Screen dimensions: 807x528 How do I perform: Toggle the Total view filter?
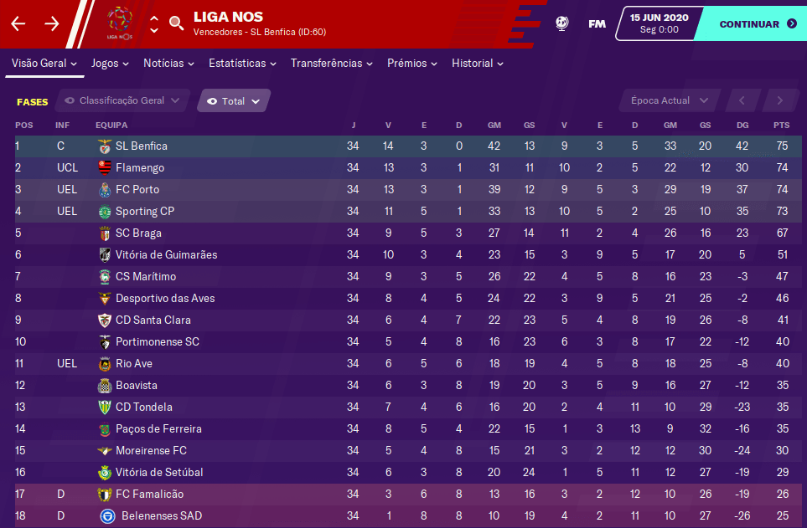(234, 101)
